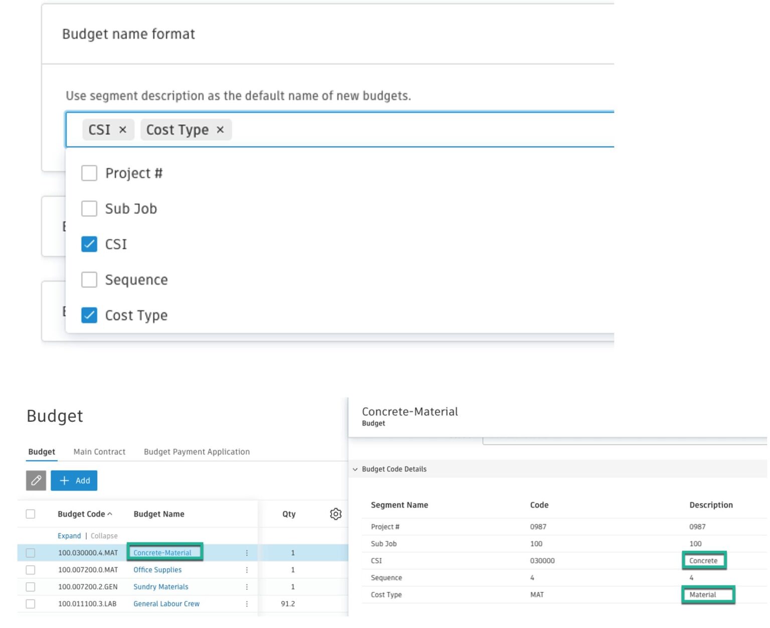Switch to the Main Contract tab
Screen dimensions: 770x628
(x=99, y=451)
